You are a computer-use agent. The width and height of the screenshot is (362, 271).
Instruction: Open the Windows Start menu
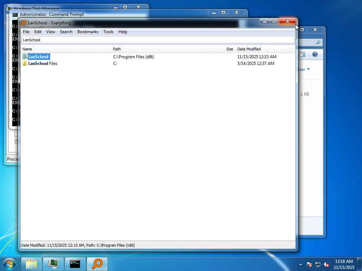pos(10,264)
